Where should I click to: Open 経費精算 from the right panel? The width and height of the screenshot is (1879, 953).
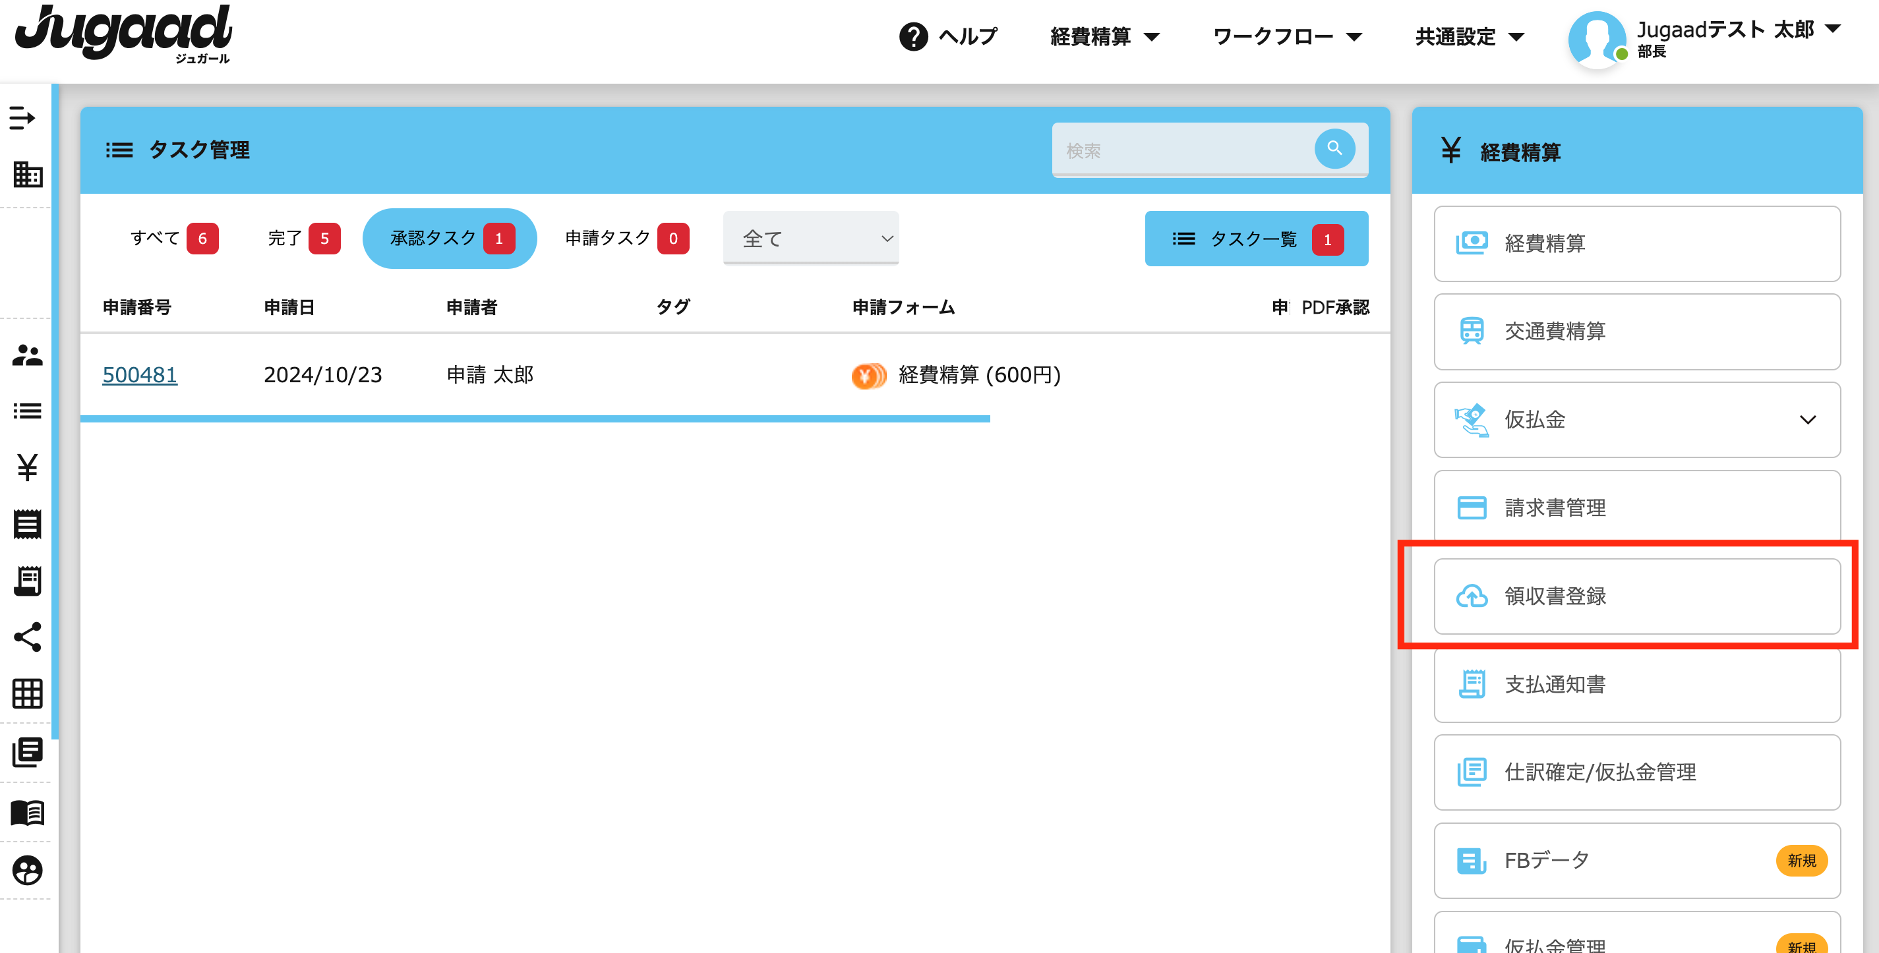1636,244
